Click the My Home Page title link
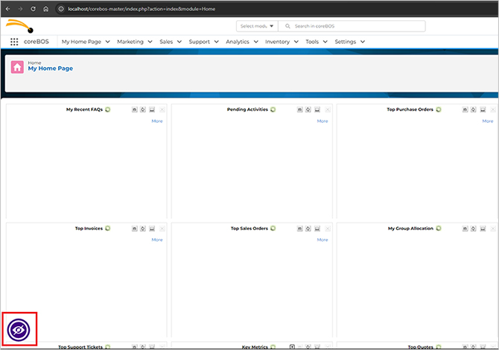 point(51,69)
